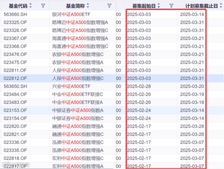Click fund name 路博迈中证A500指数增强A
The image size is (224, 169).
pyautogui.click(x=80, y=22)
